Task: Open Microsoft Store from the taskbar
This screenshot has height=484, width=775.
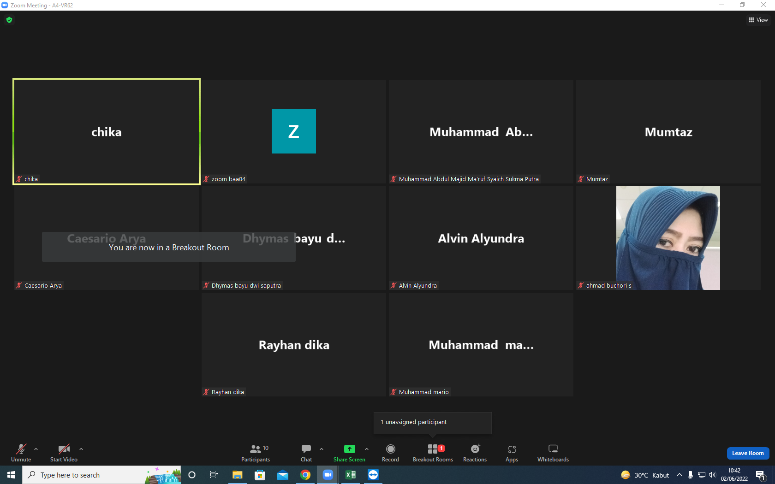Action: coord(260,475)
